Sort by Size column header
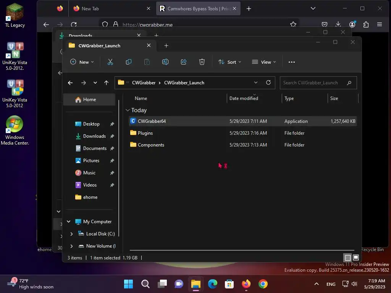Viewport: 391px width, 293px height. [x=334, y=98]
